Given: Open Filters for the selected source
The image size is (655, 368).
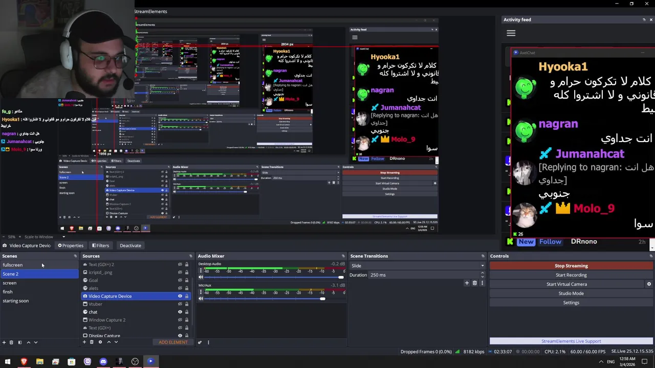Looking at the screenshot, I should [100, 246].
